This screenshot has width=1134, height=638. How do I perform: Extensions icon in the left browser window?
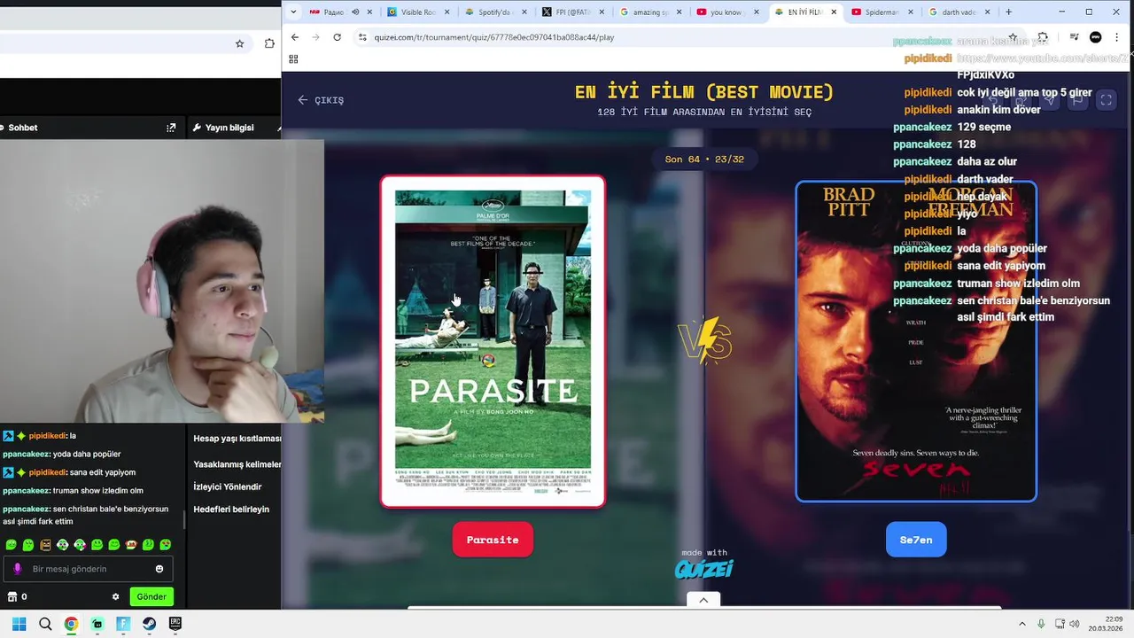click(269, 43)
